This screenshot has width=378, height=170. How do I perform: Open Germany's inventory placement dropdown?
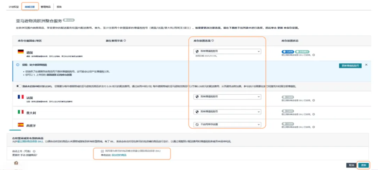point(227,51)
